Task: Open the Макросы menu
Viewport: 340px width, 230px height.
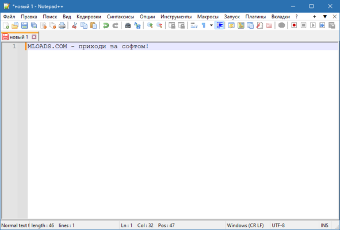Action: coord(208,17)
